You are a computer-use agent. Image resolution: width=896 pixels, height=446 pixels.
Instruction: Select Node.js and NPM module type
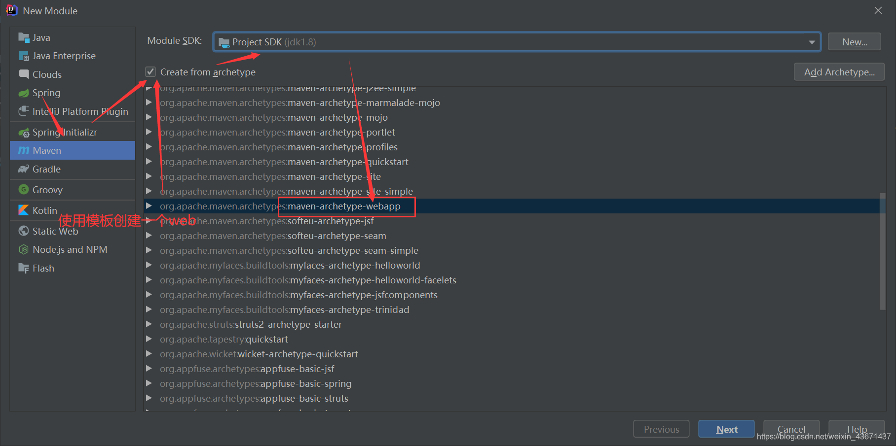(x=73, y=250)
